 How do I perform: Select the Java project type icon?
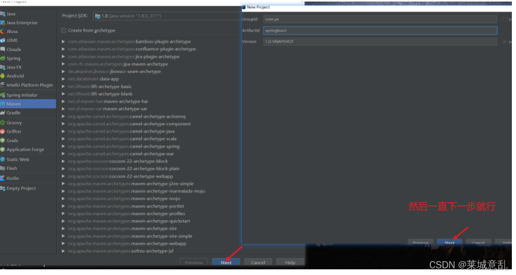(x=3, y=14)
